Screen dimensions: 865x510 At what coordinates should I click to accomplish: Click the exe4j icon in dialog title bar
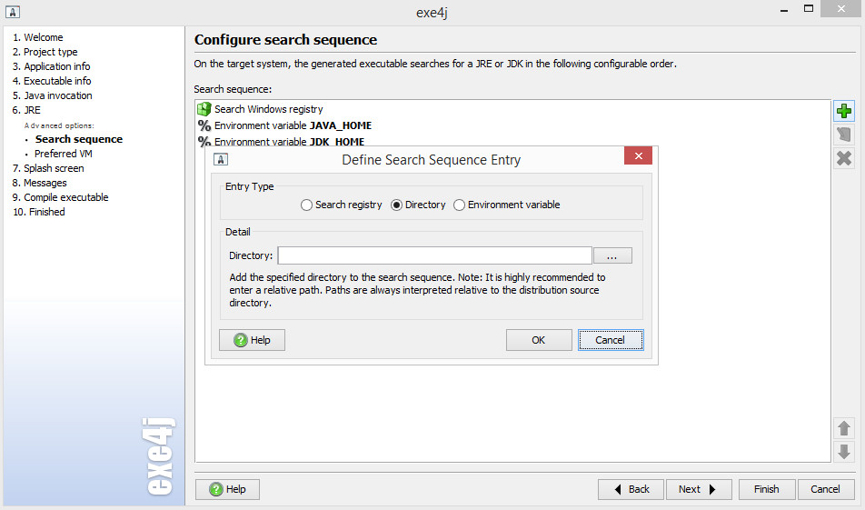tap(221, 159)
